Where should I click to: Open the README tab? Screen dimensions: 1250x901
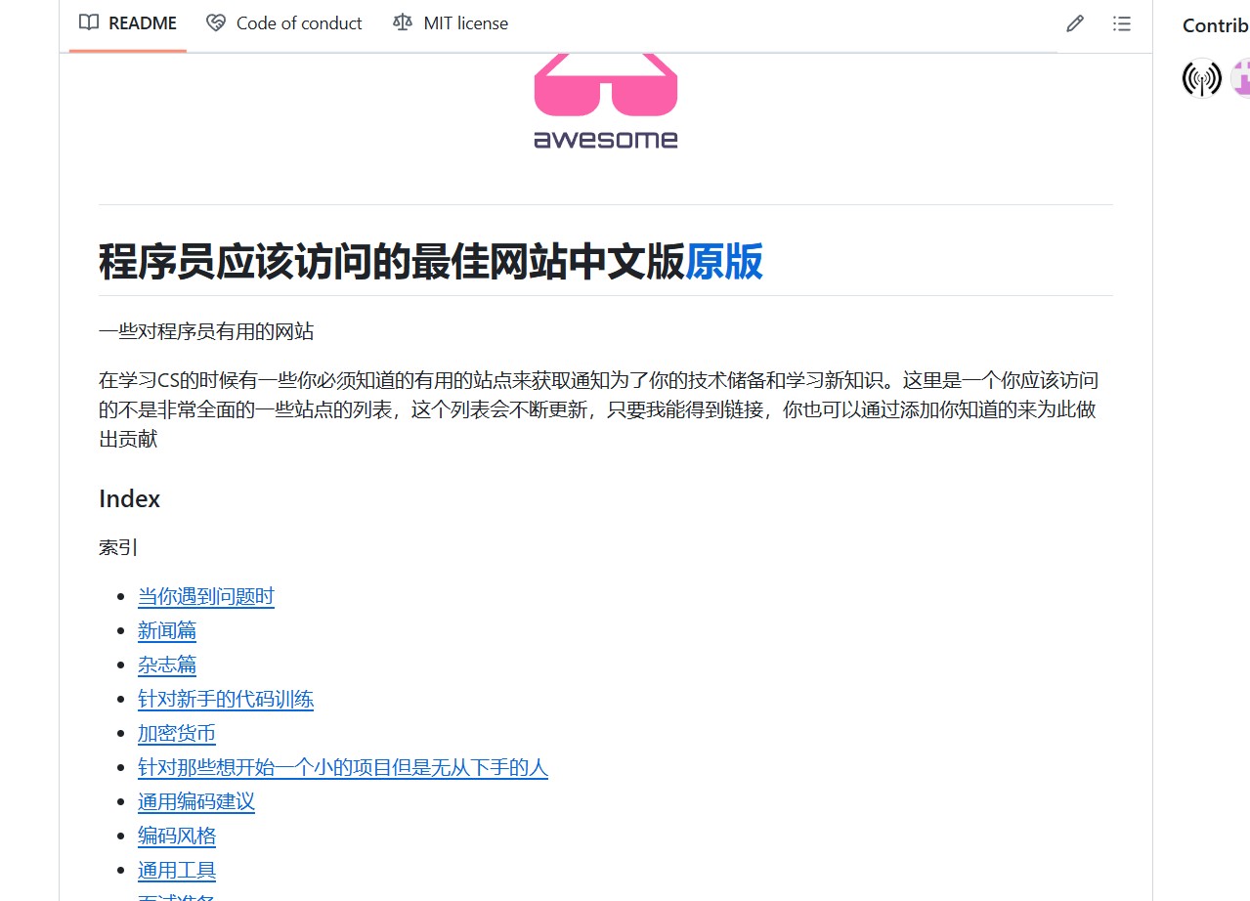pos(128,23)
